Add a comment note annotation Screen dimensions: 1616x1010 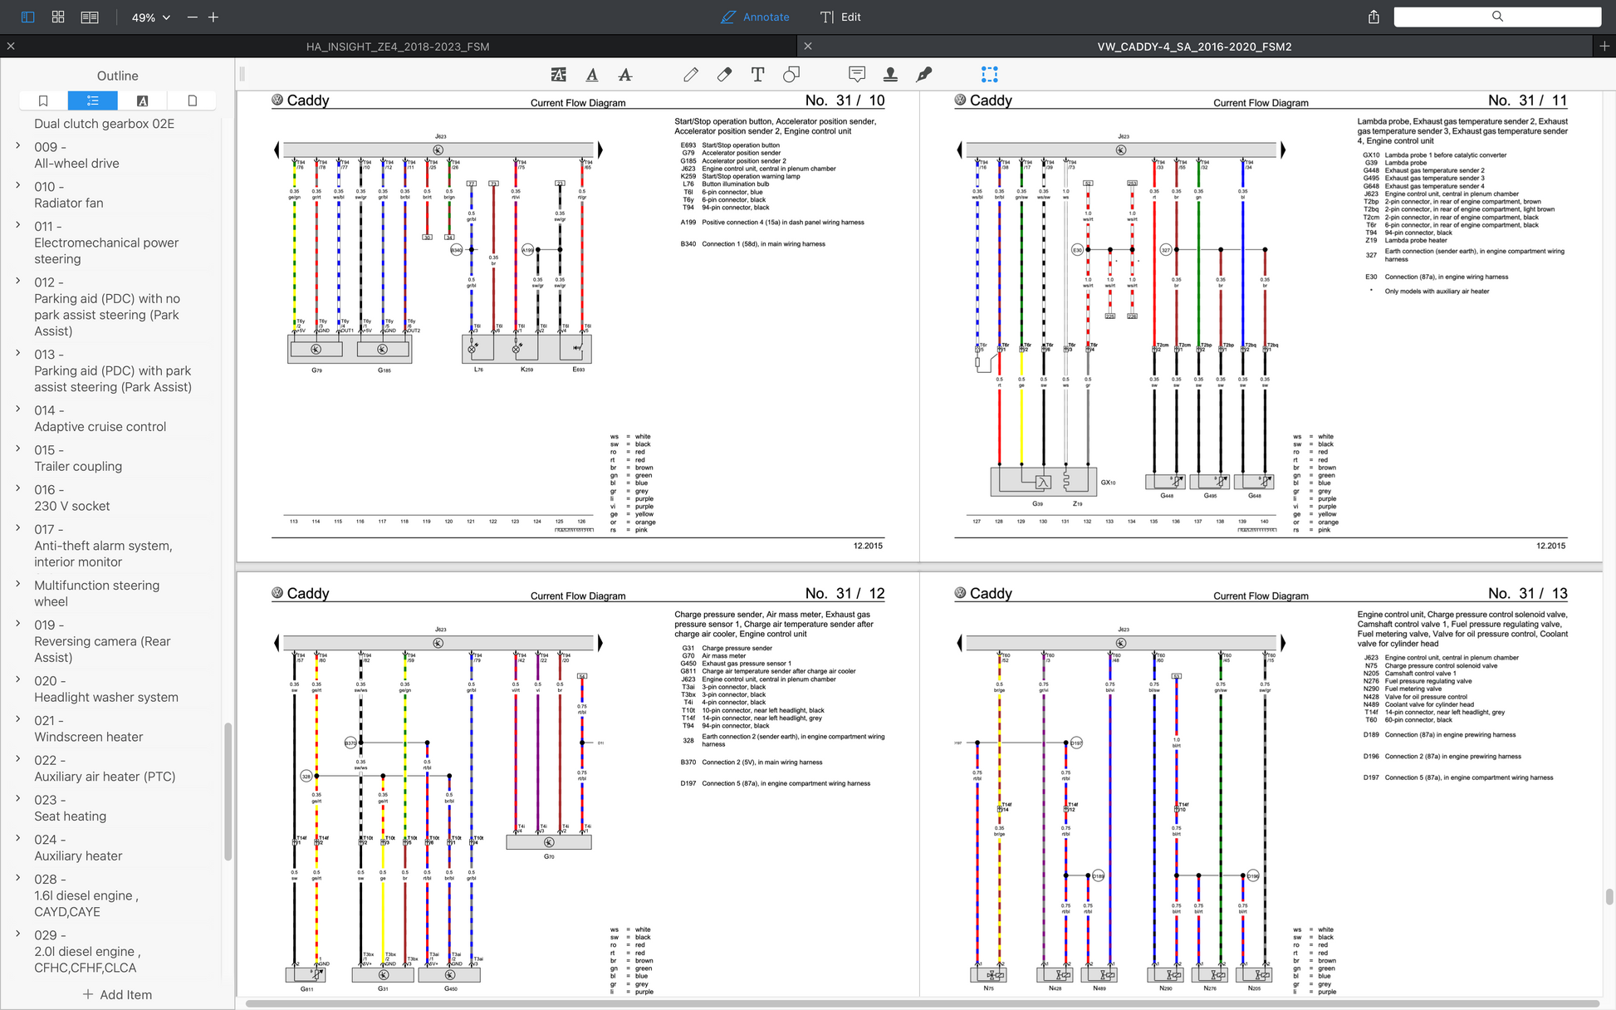point(857,75)
